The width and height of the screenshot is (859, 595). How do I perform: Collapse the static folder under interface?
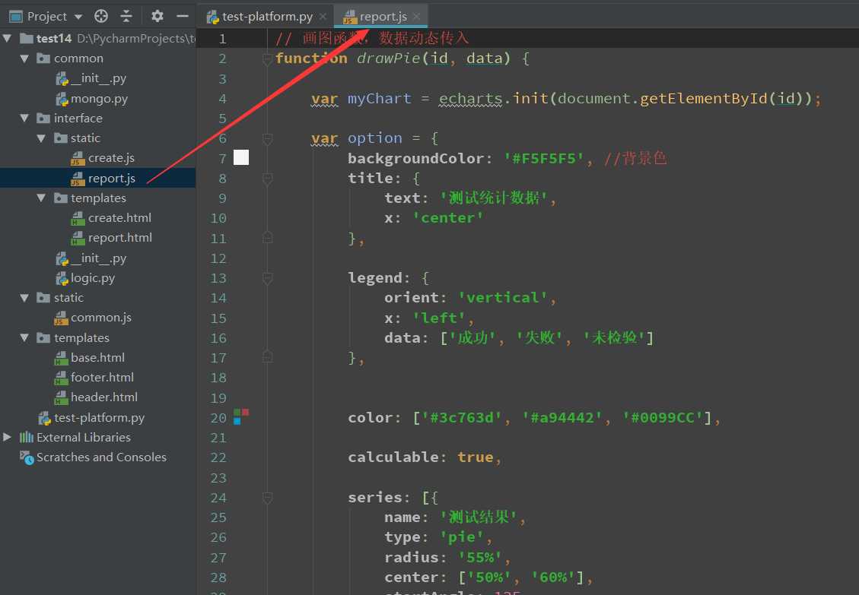[x=41, y=138]
